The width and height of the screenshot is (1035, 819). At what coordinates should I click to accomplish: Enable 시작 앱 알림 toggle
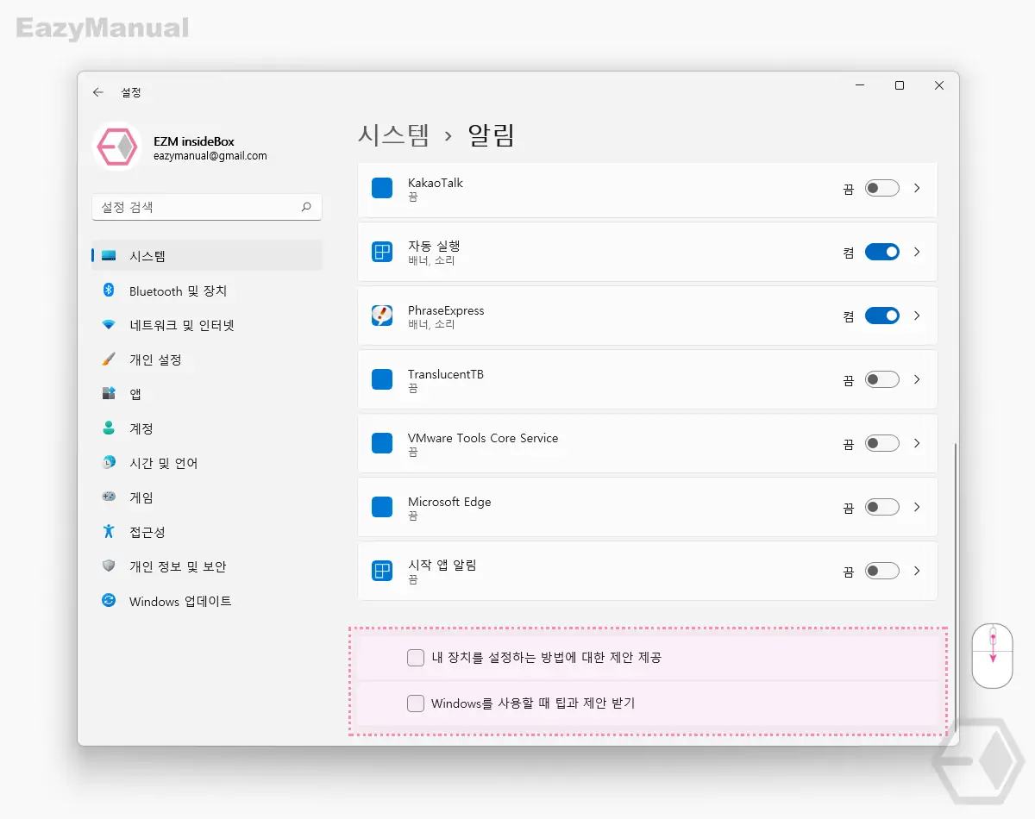coord(882,571)
